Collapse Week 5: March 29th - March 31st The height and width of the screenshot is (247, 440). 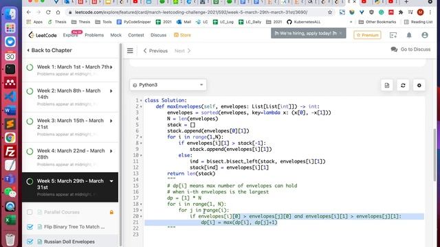[70, 187]
